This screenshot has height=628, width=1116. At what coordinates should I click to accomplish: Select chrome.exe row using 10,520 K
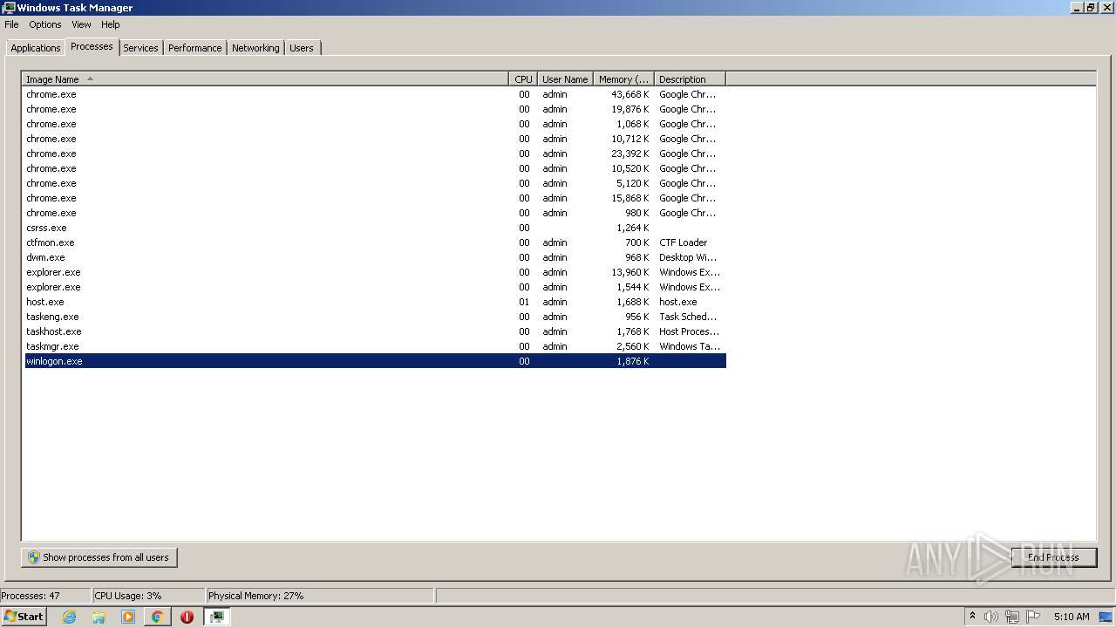(375, 168)
